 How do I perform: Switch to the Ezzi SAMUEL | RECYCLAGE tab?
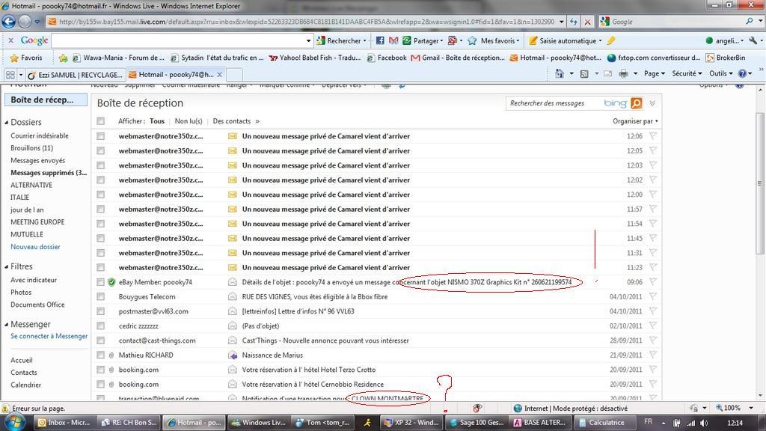tap(75, 75)
